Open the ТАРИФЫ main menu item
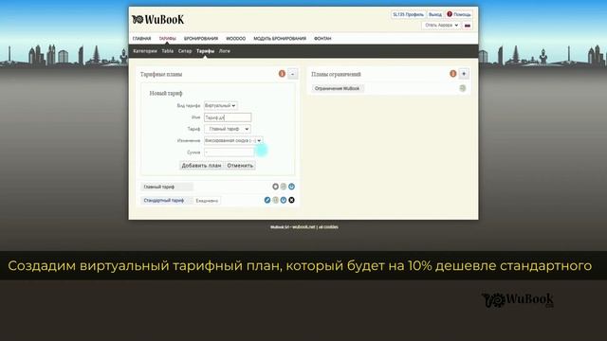 coord(167,39)
